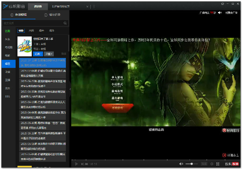Select the 电影 sidebar category
Viewport: 242px width, 169px height.
tap(8, 56)
